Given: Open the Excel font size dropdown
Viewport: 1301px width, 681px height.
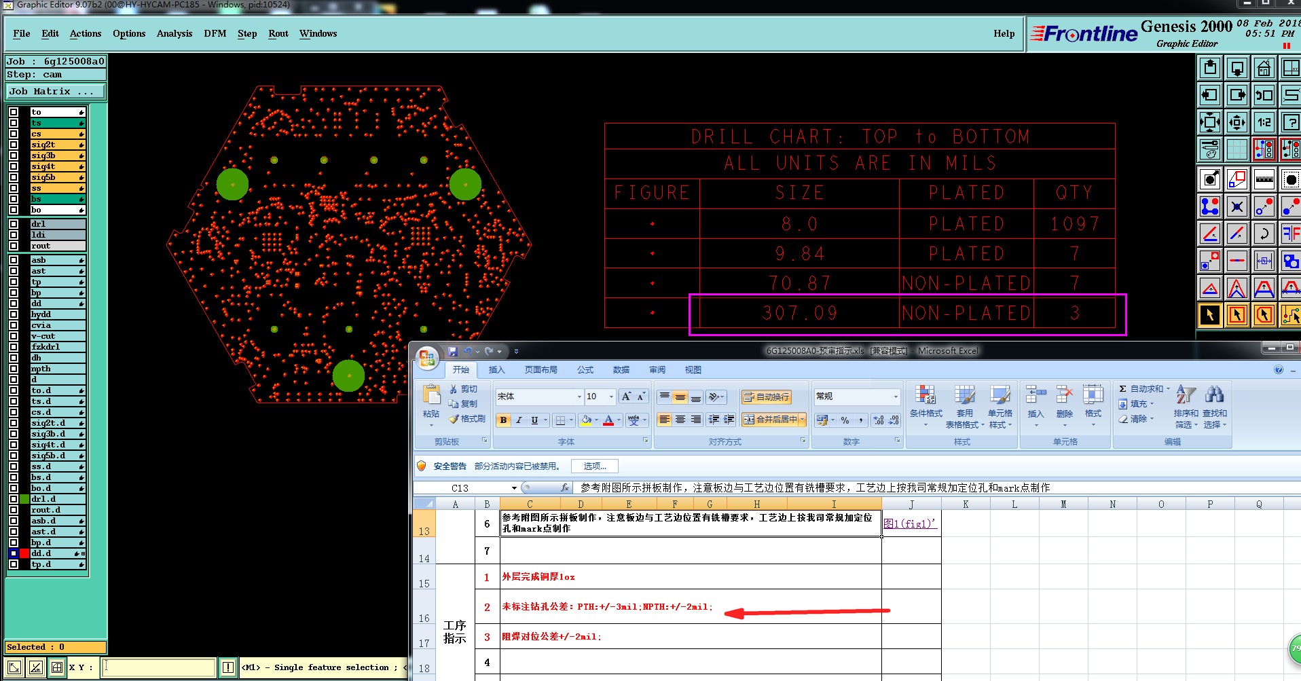Looking at the screenshot, I should point(611,397).
